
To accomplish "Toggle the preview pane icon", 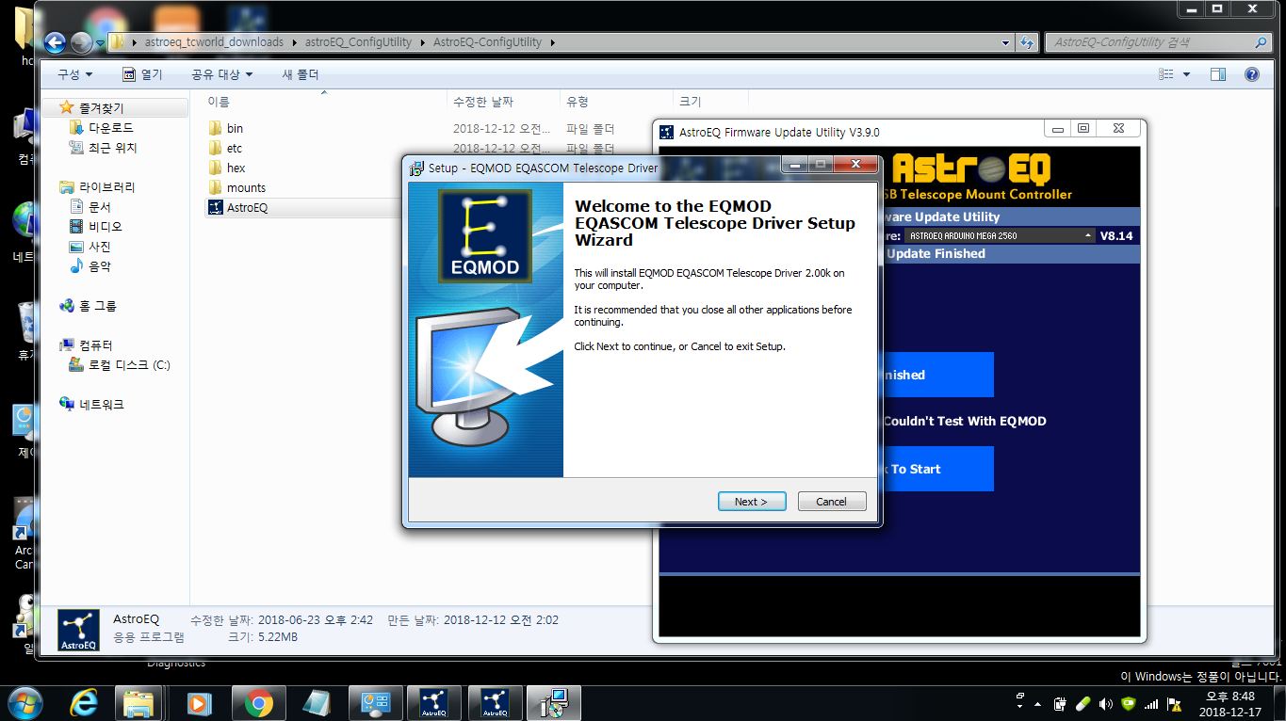I will (x=1217, y=74).
